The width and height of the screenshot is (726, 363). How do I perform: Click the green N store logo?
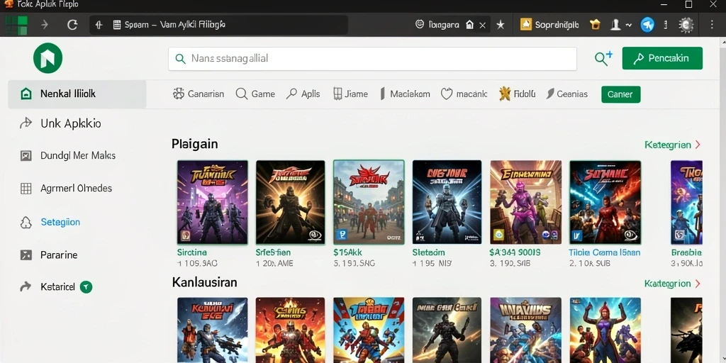tap(48, 58)
